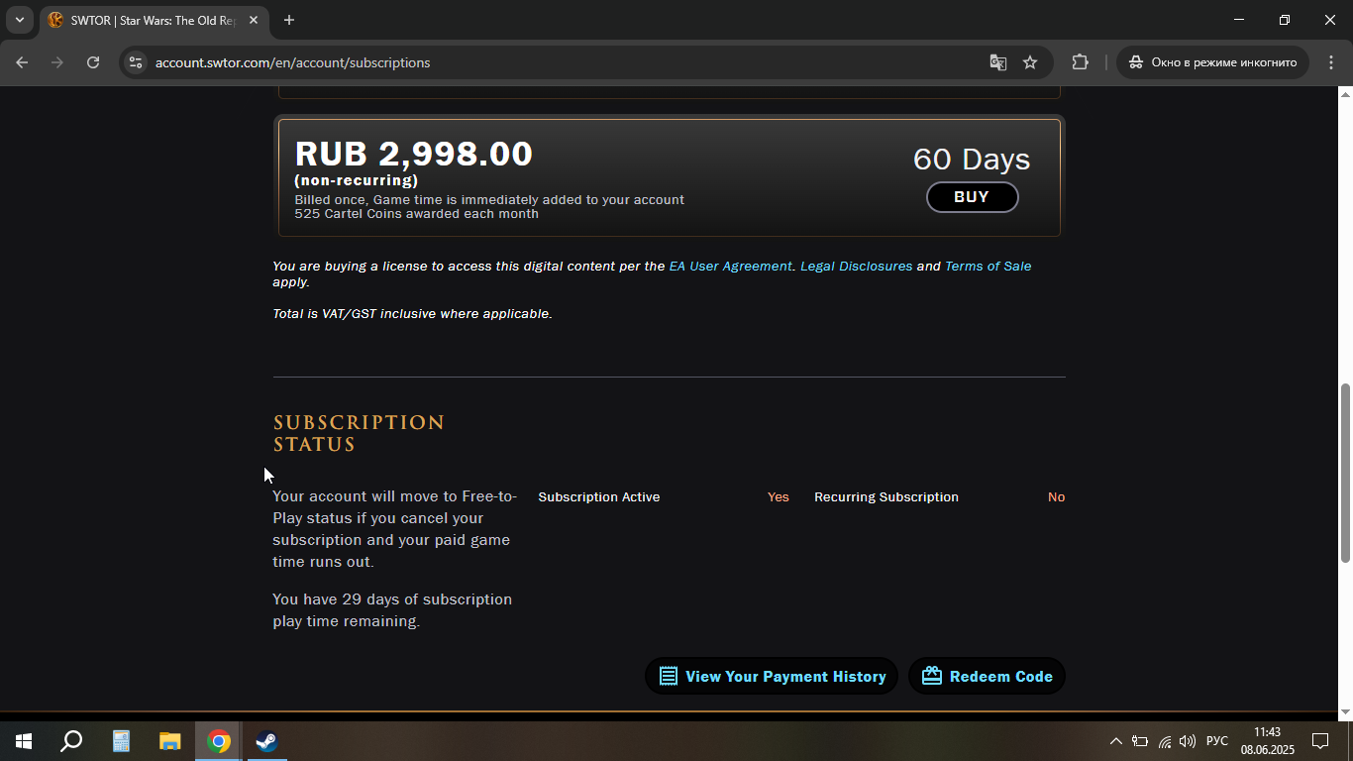Screen dimensions: 1353x761
Task: Click the Subscription Active Yes value
Action: 779,497
